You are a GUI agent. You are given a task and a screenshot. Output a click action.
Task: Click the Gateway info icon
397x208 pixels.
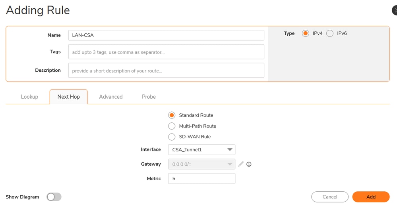click(249, 164)
